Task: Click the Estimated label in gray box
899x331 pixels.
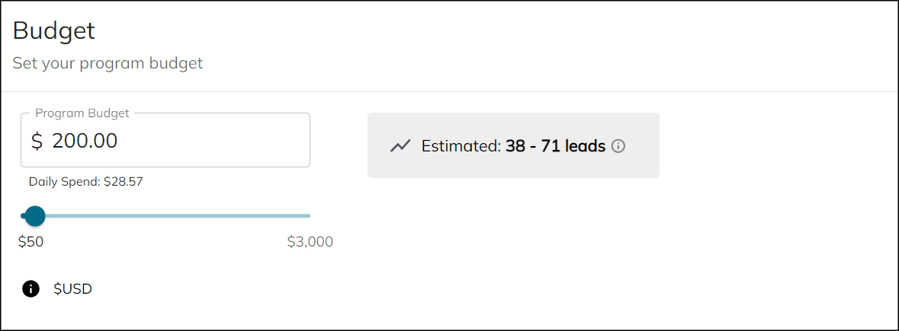Action: 461,146
